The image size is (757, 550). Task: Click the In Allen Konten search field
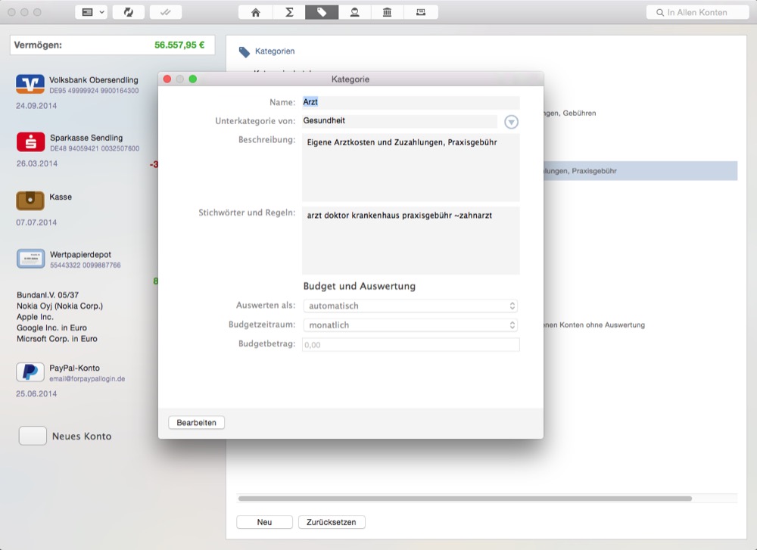[x=697, y=12]
